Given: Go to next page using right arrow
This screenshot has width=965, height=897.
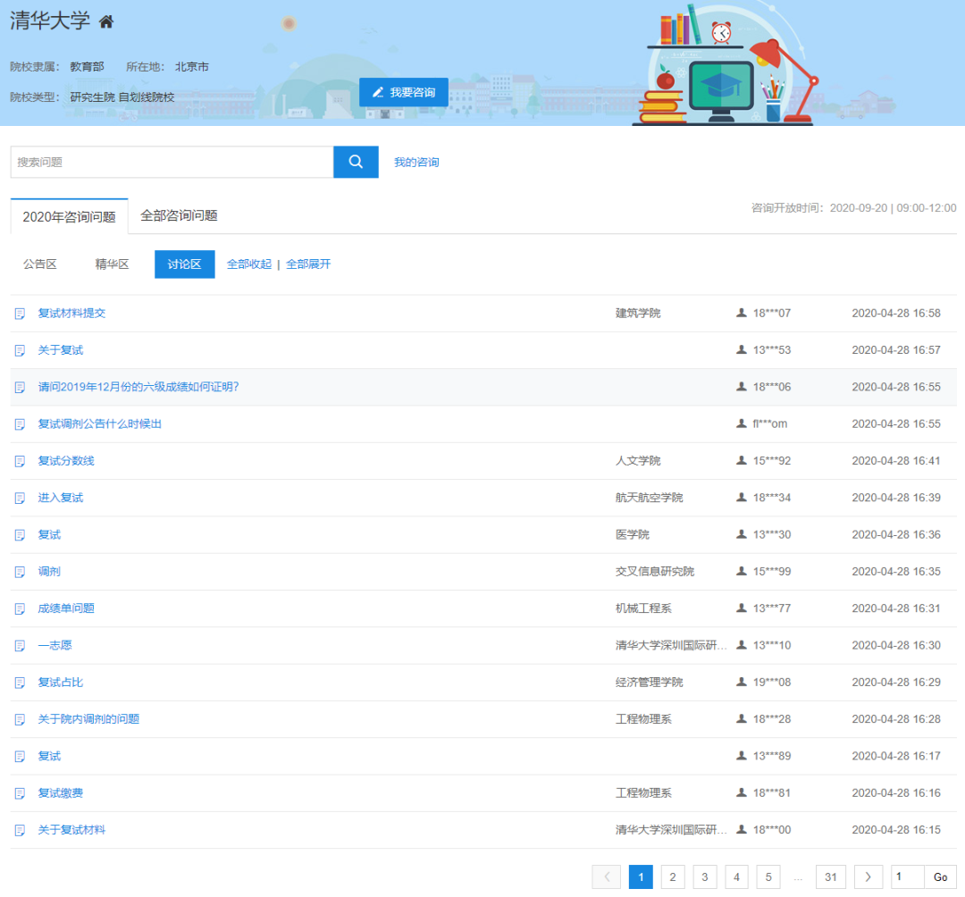Looking at the screenshot, I should pyautogui.click(x=868, y=877).
